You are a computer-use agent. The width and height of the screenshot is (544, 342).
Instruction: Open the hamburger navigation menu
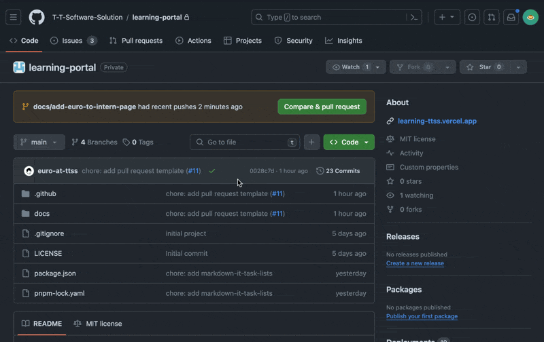[x=13, y=18]
